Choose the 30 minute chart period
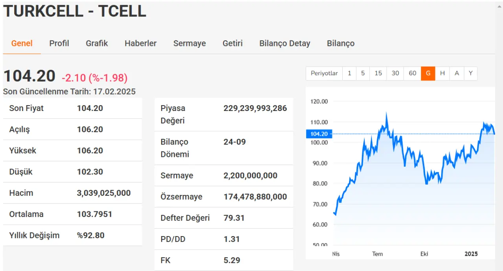 click(395, 73)
